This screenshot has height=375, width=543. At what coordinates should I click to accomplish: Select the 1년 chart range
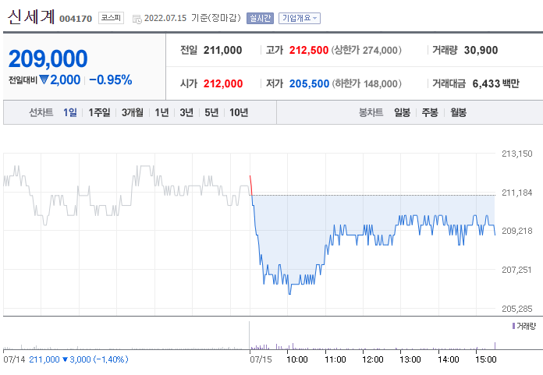161,112
